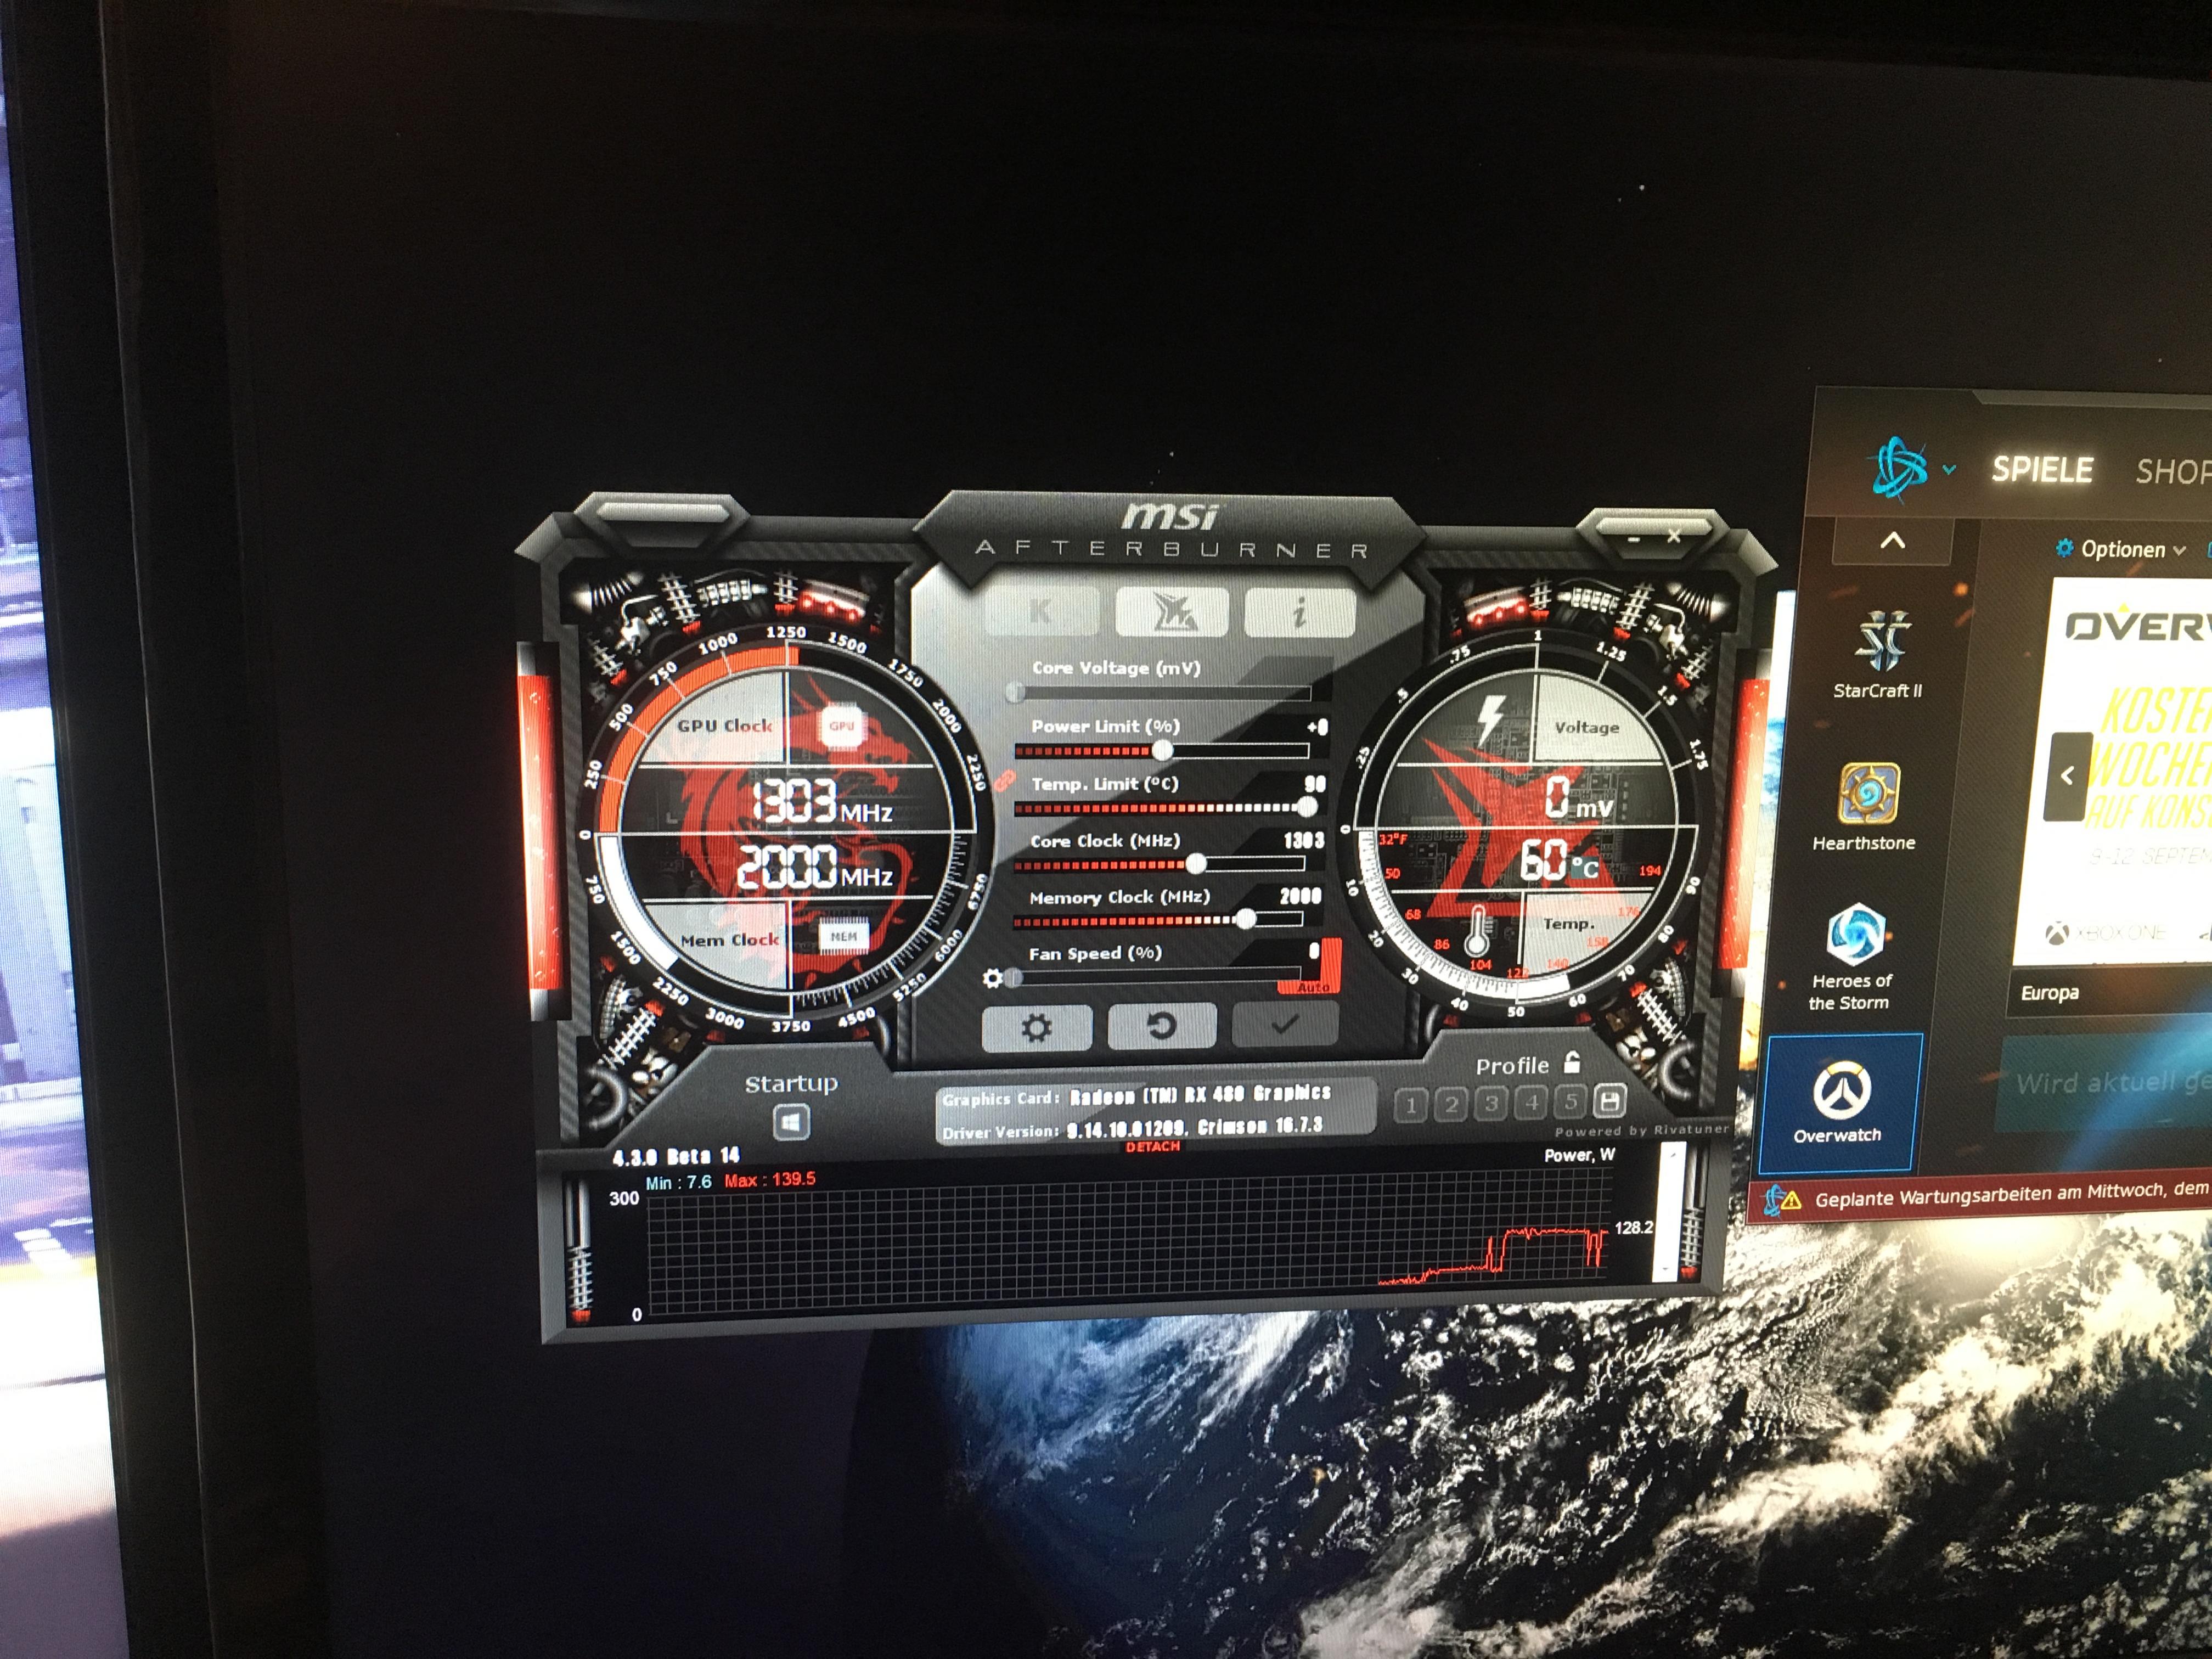Save profile using the floppy disk icon
2212x1659 pixels.
[1610, 1102]
